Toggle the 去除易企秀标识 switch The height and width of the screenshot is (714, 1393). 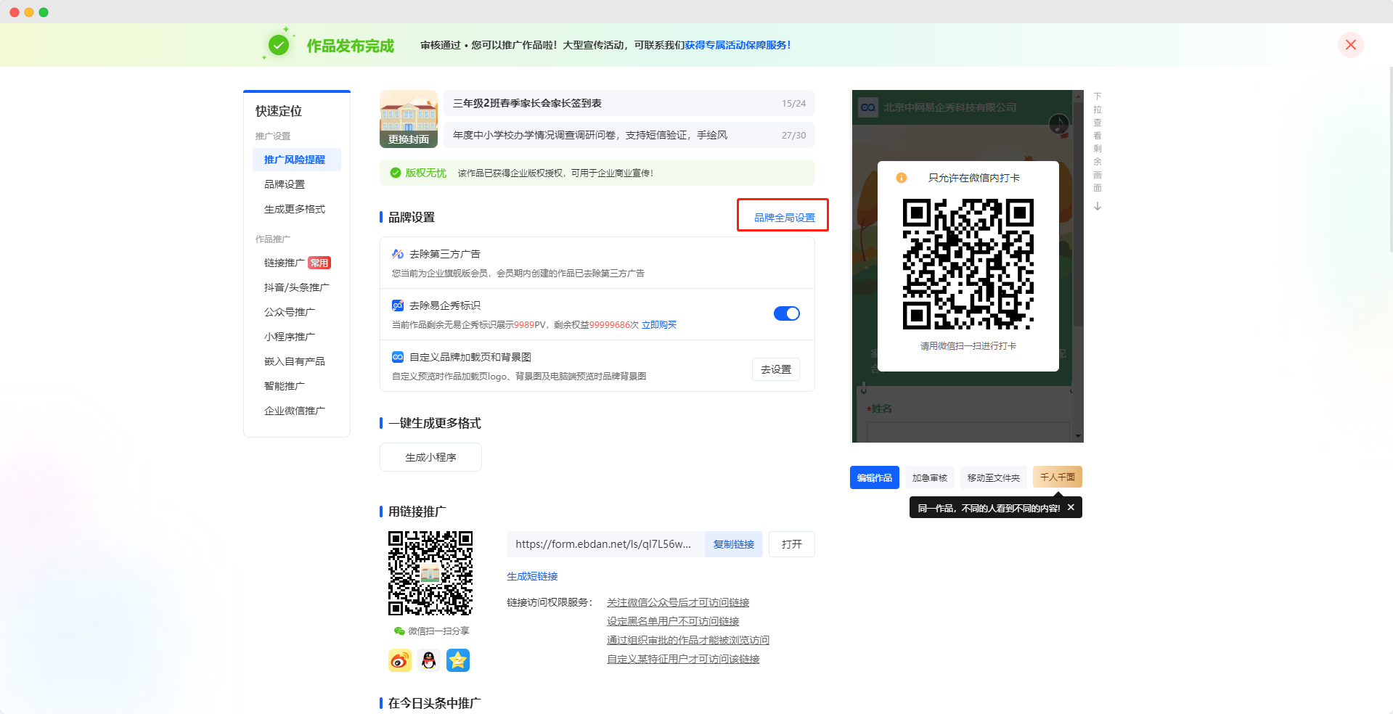786,313
